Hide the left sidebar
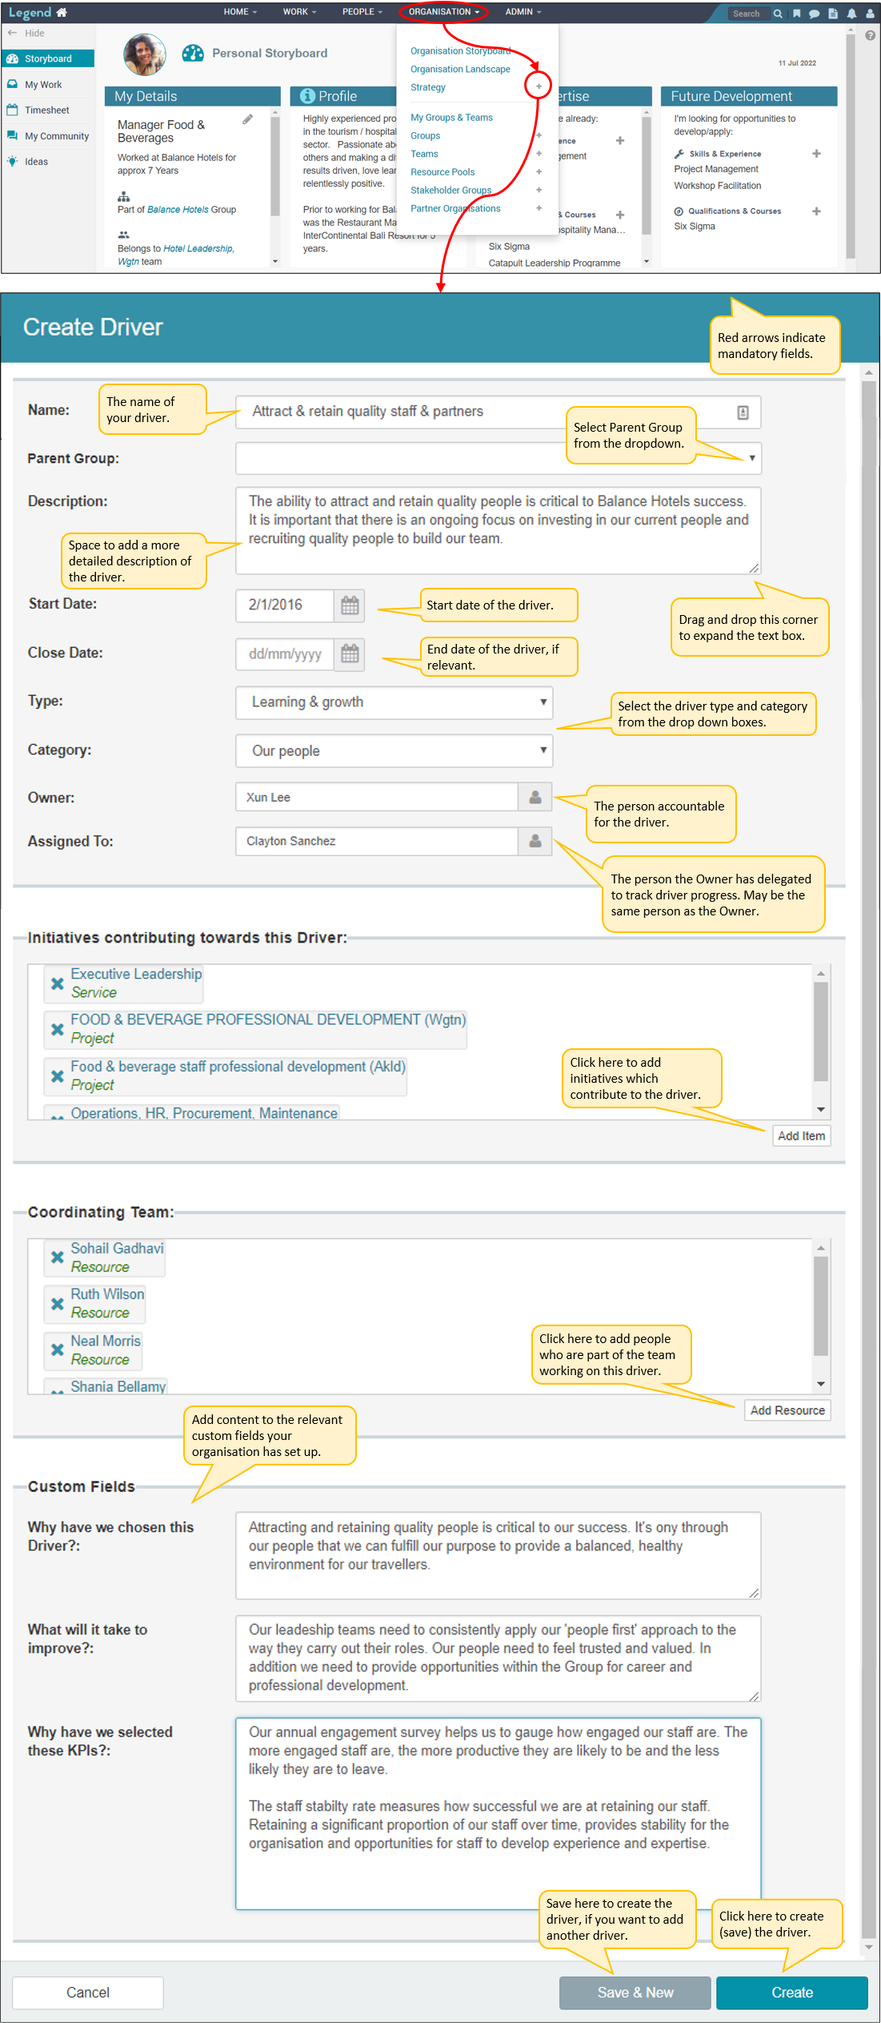Image resolution: width=881 pixels, height=2023 pixels. pos(26,34)
